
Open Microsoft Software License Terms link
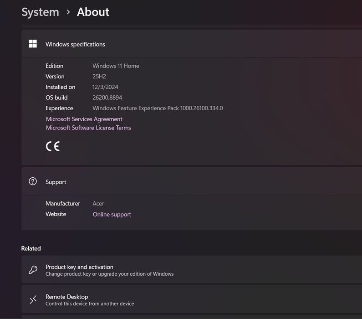(88, 128)
